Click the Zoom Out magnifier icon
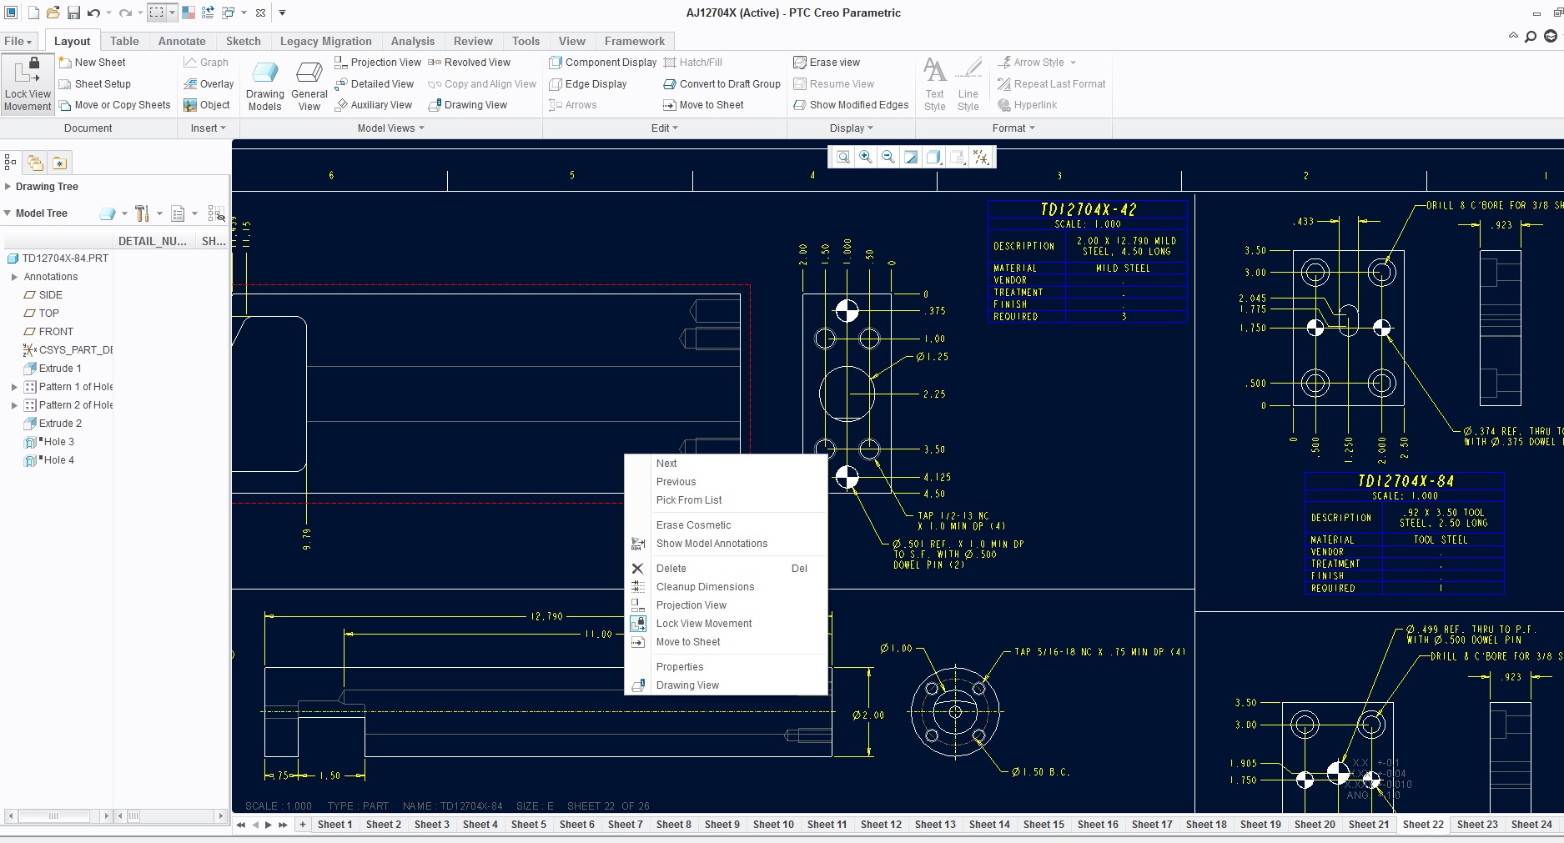This screenshot has height=843, width=1564. pos(888,157)
